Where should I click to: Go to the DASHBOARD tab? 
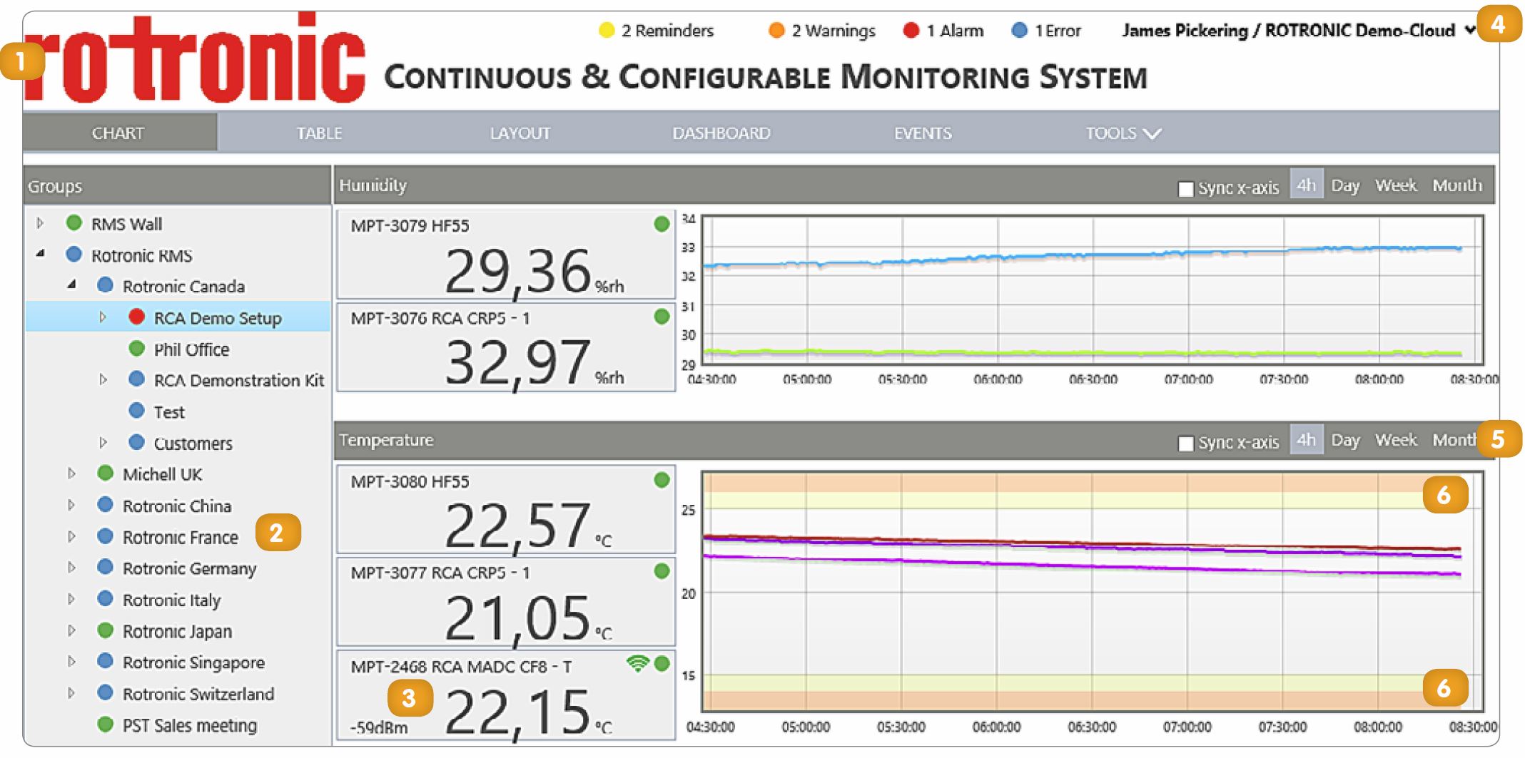[721, 133]
